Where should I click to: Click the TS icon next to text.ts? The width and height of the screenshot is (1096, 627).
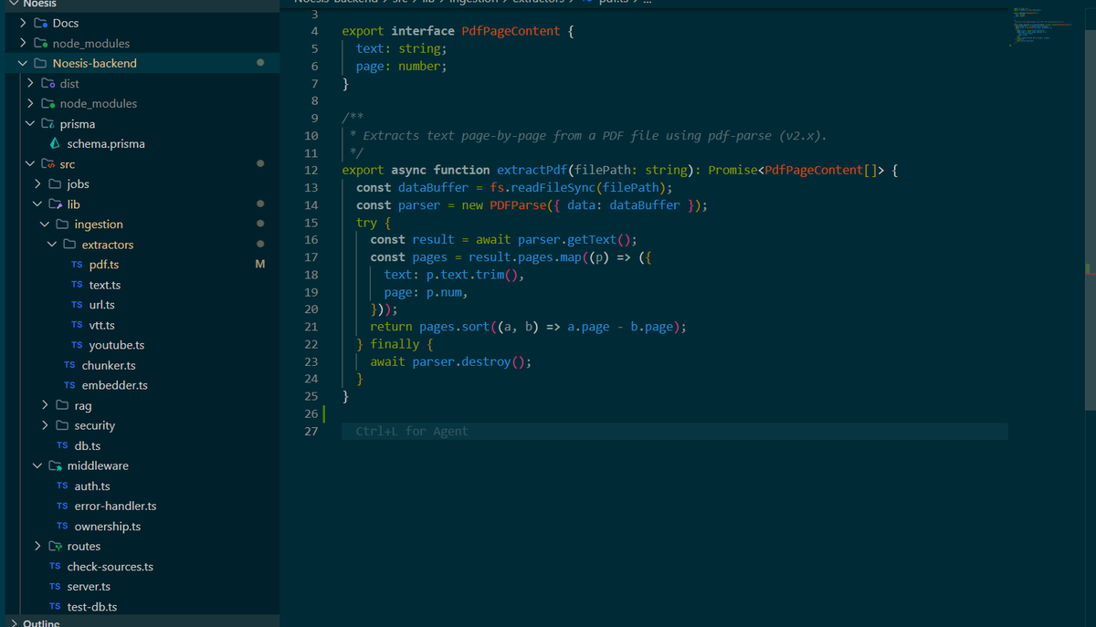pyautogui.click(x=77, y=285)
